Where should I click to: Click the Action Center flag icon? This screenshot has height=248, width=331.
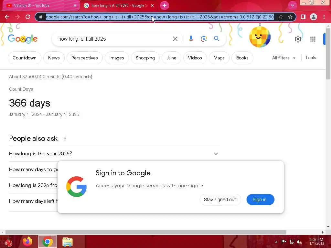tap(284, 242)
